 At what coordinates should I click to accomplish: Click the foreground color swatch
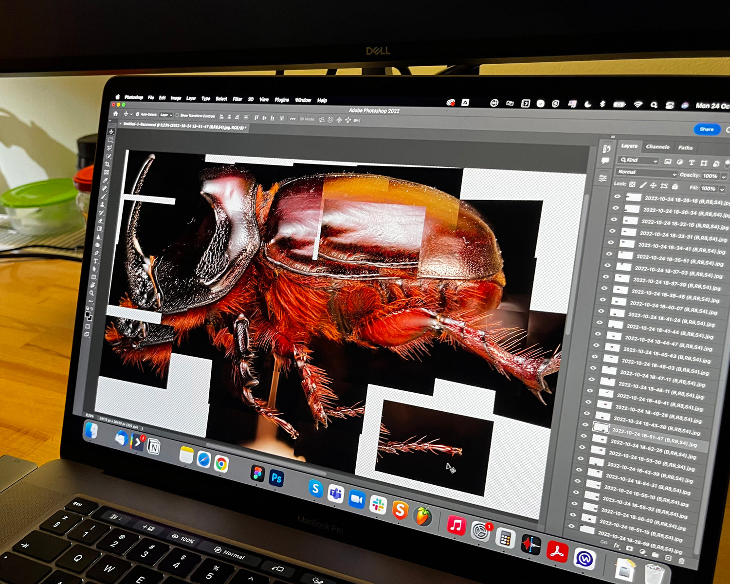pos(88,315)
